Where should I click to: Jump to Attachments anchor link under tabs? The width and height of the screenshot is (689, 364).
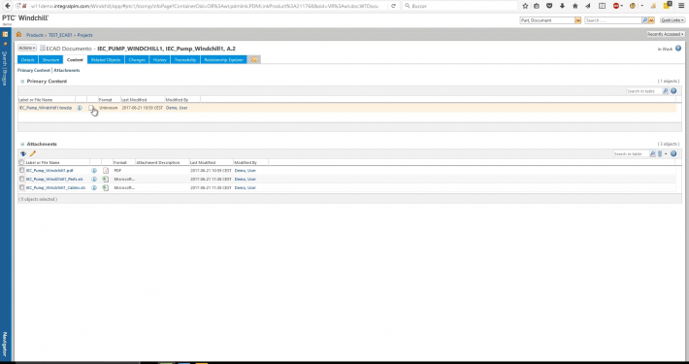67,70
